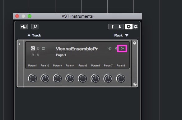
Task: Collapse slot 1 quick controls with top-right button
Action: pyautogui.click(x=135, y=43)
